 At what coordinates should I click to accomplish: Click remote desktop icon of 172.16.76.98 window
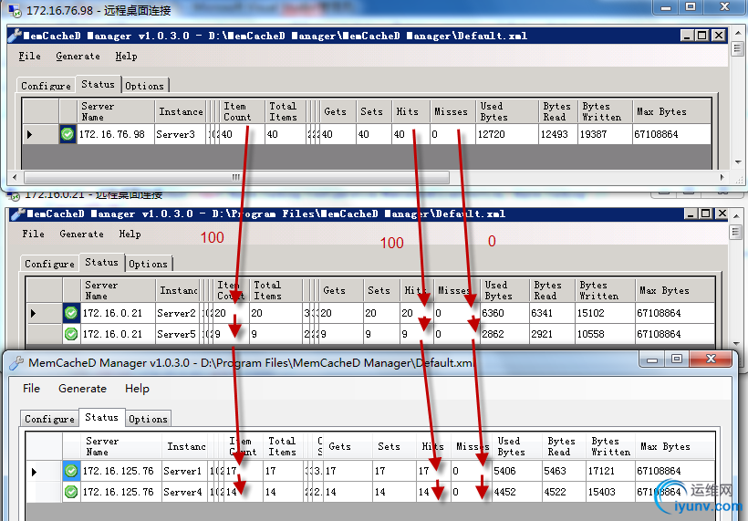coord(15,10)
